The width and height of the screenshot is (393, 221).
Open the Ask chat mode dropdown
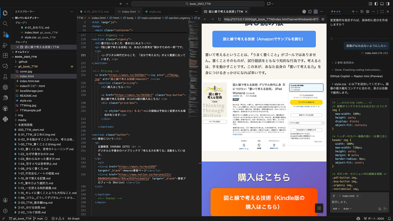point(336,209)
